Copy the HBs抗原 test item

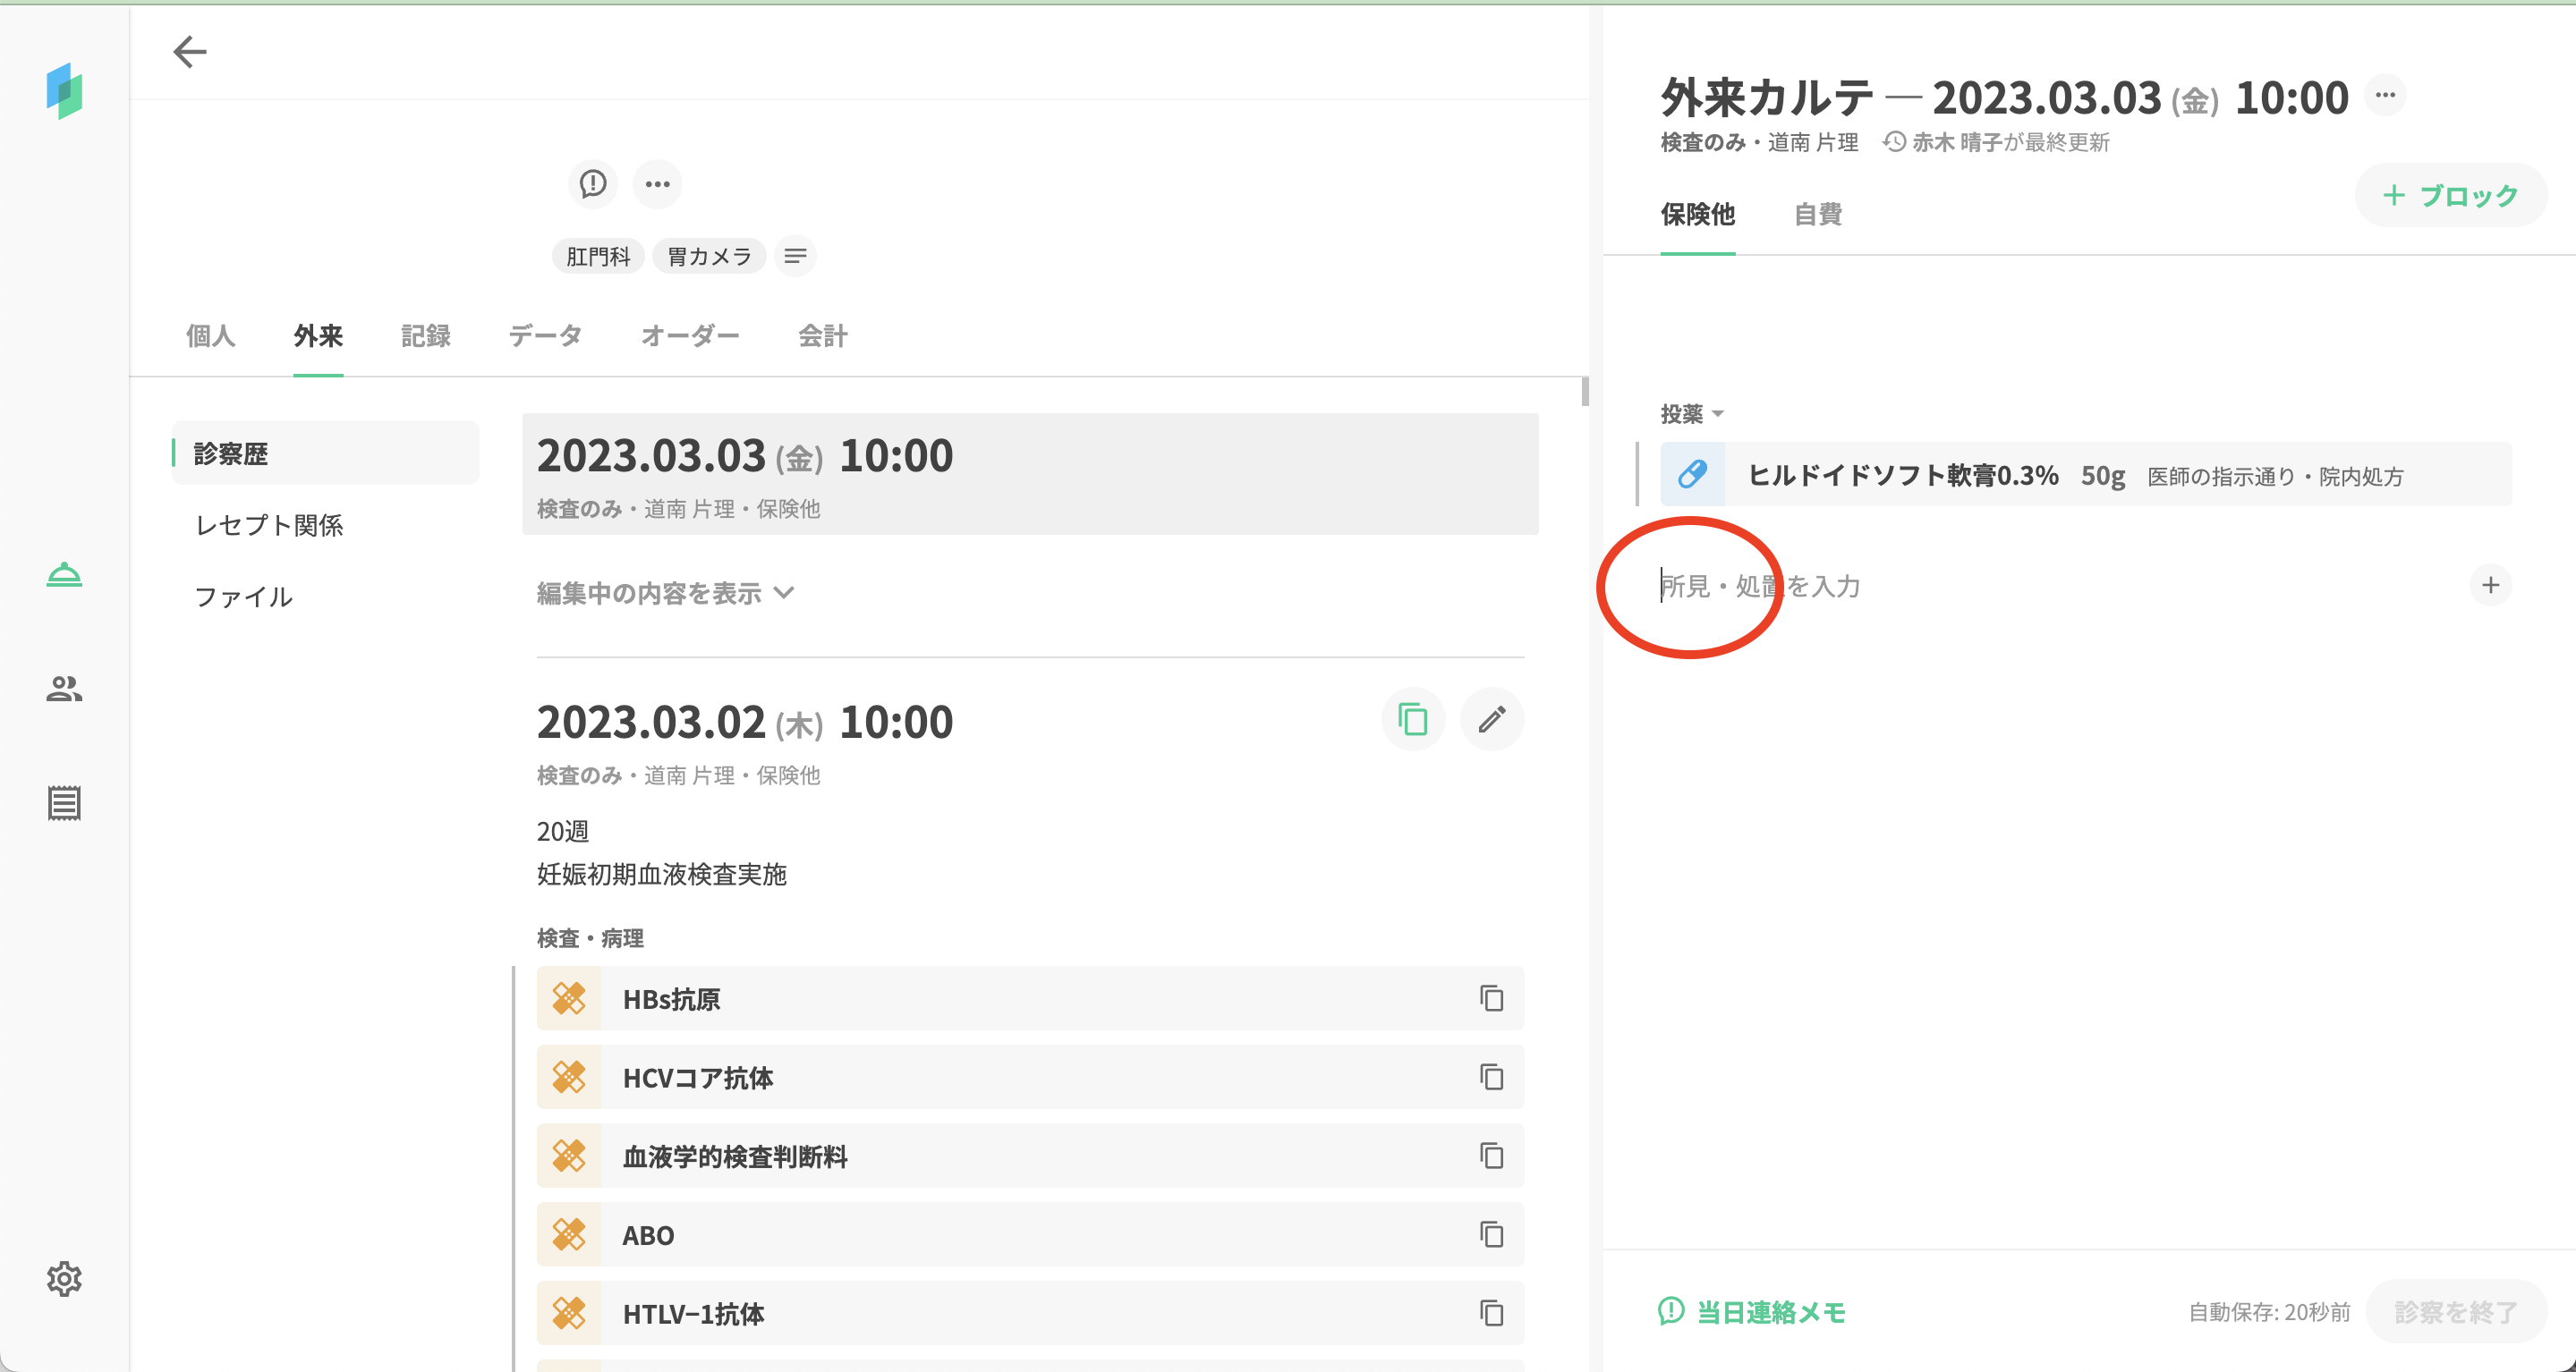(x=1491, y=998)
